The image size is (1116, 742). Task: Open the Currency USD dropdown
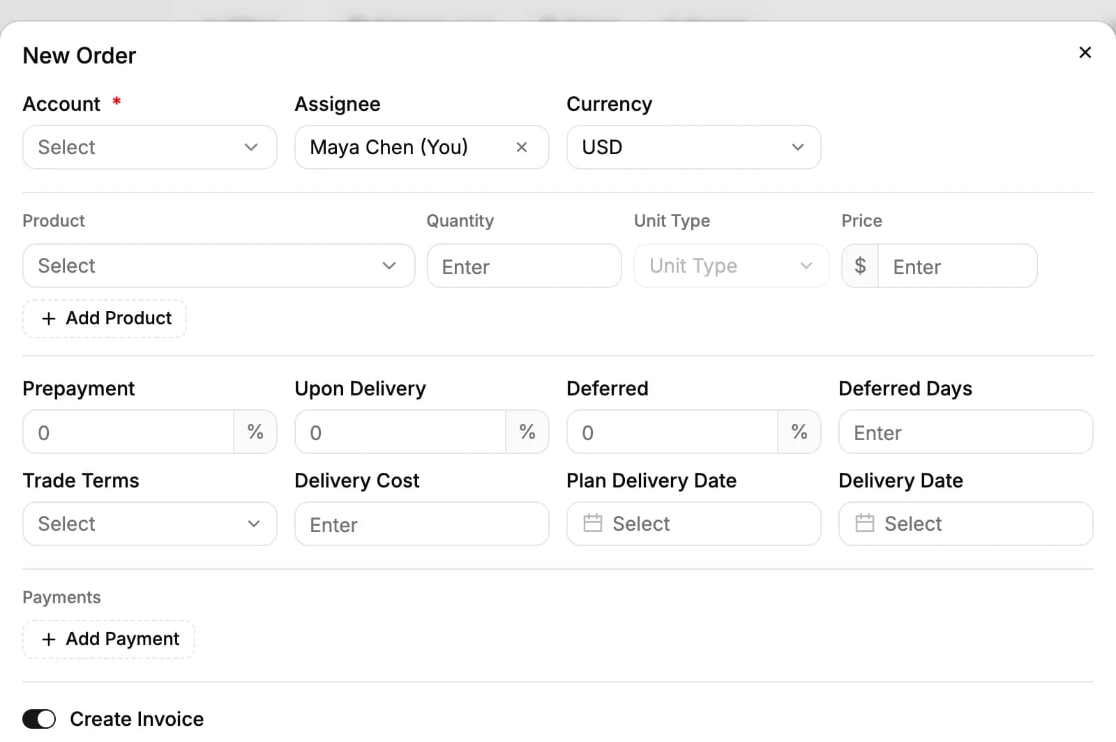pyautogui.click(x=693, y=147)
